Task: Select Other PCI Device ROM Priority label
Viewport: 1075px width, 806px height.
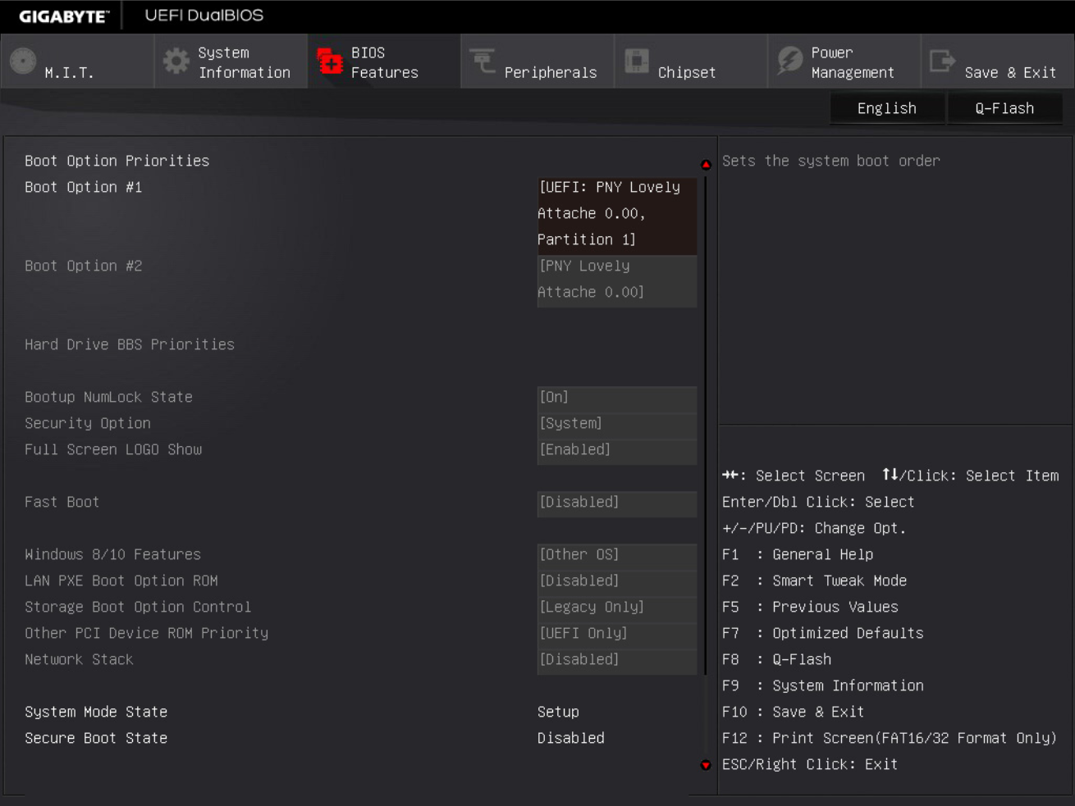Action: coord(147,633)
